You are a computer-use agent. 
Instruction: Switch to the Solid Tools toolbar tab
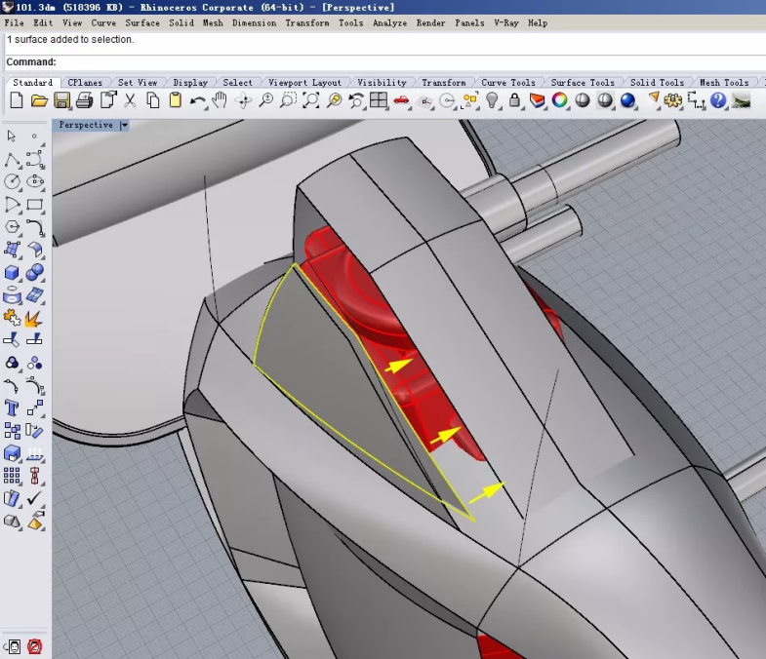coord(656,83)
